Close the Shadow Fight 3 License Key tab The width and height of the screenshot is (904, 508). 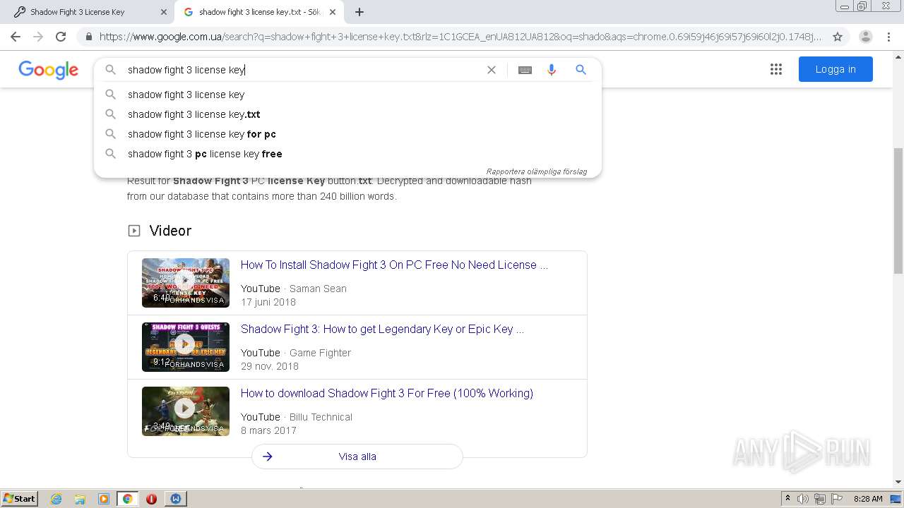tap(164, 12)
